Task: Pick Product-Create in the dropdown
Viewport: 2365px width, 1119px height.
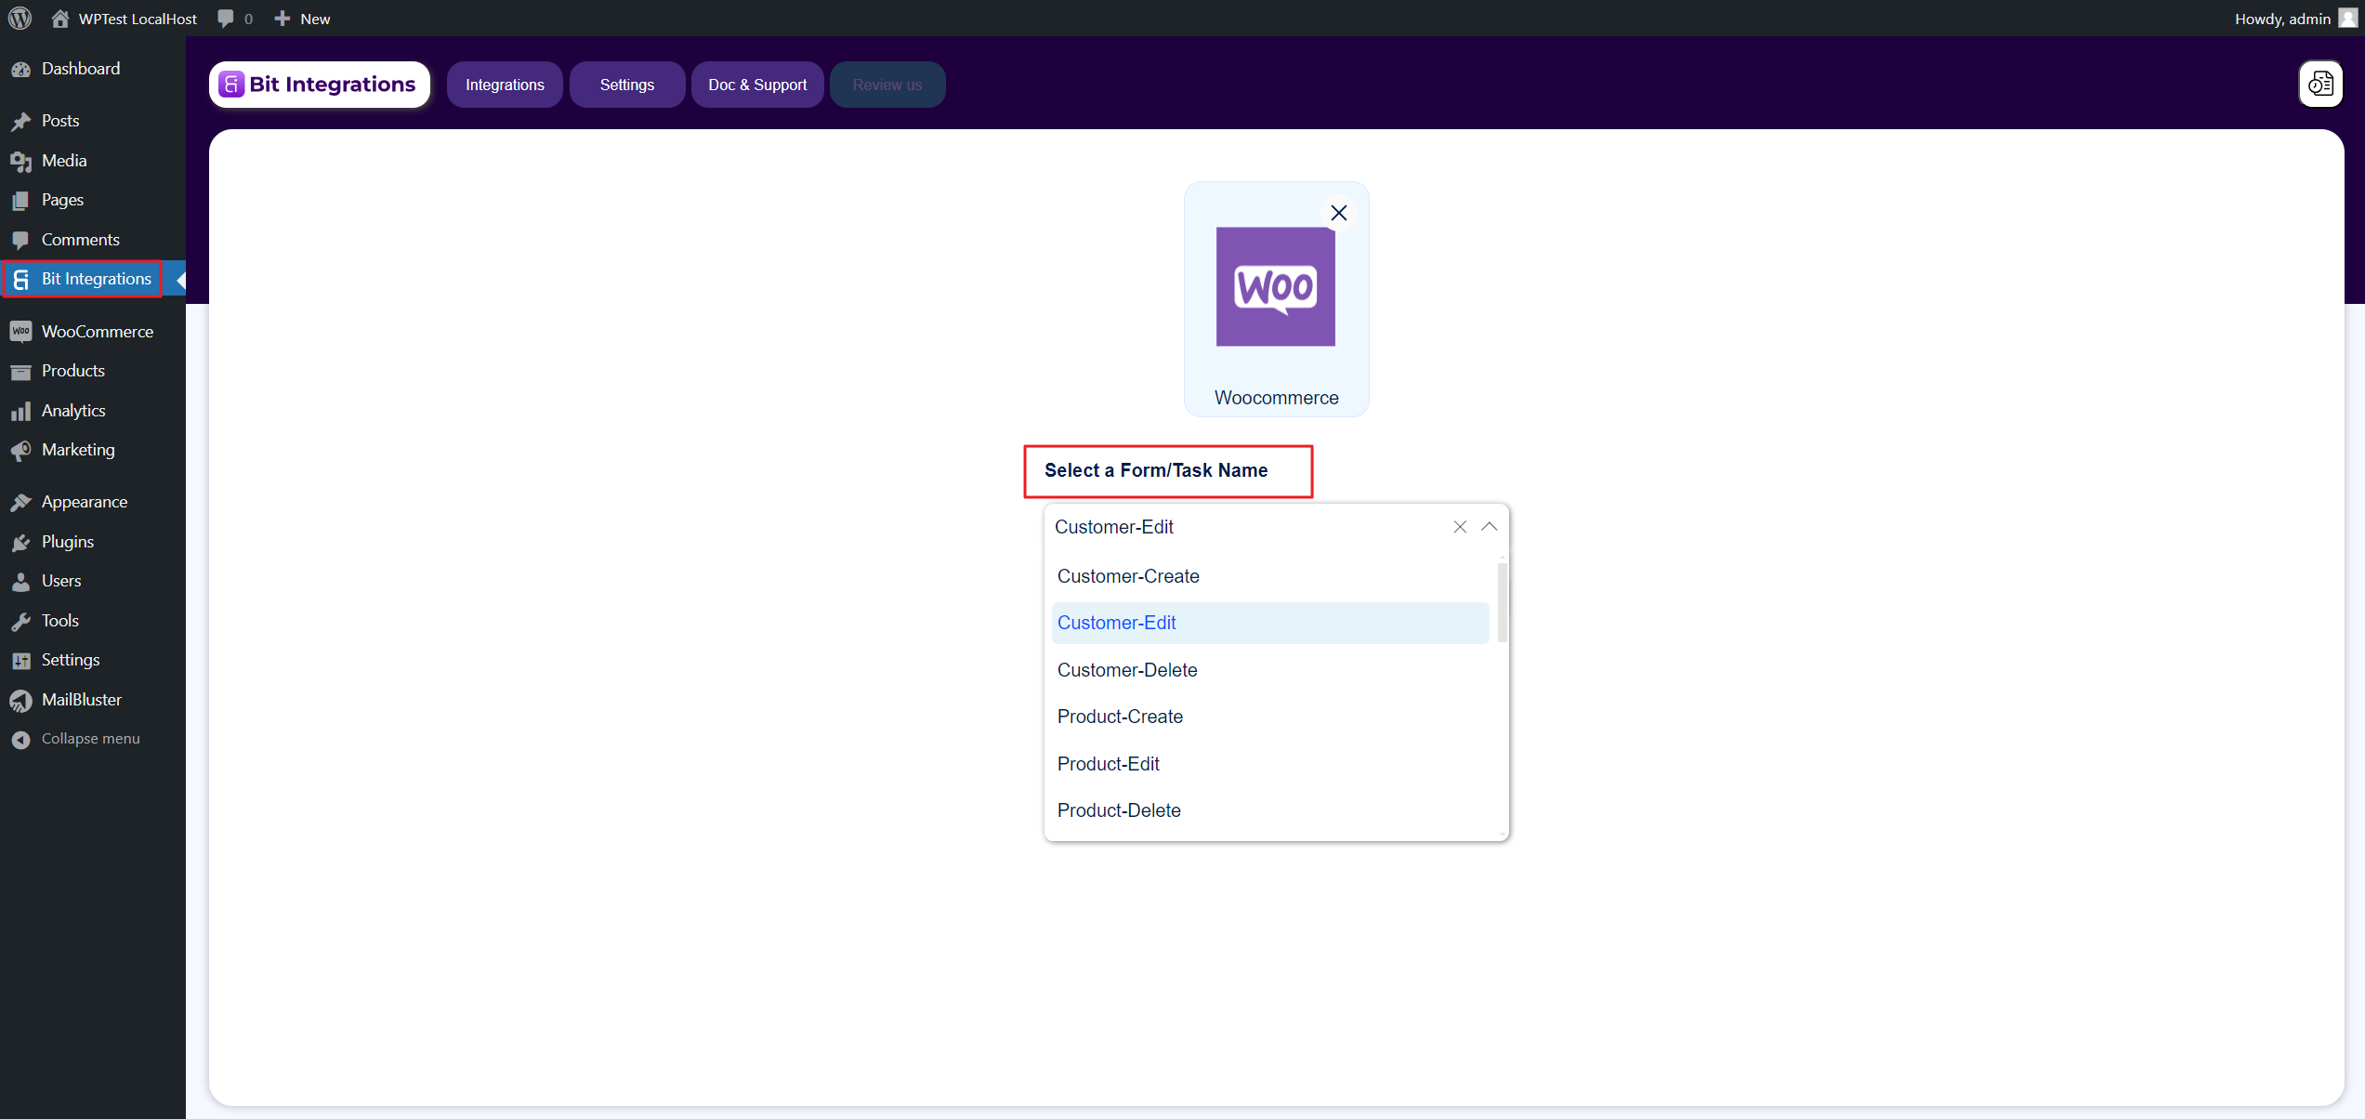Action: (x=1120, y=717)
